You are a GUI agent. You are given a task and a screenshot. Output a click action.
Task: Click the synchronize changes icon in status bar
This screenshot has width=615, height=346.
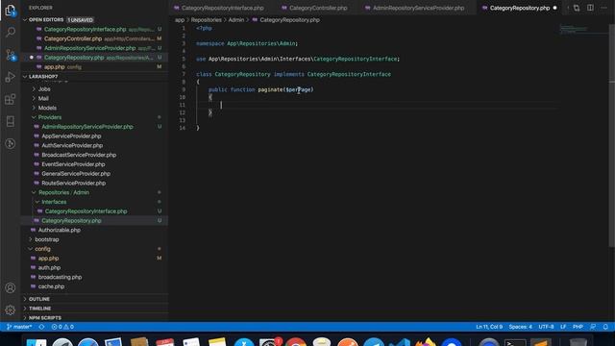[41, 327]
